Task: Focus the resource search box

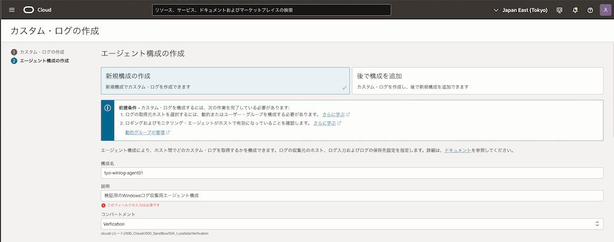Action: click(x=271, y=10)
